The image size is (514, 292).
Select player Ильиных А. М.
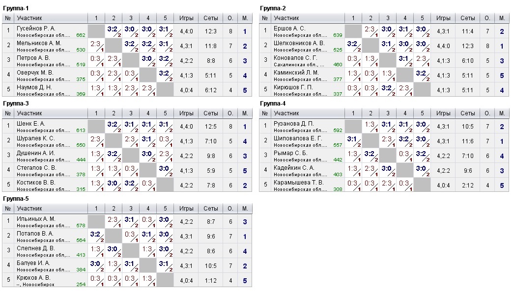point(36,219)
